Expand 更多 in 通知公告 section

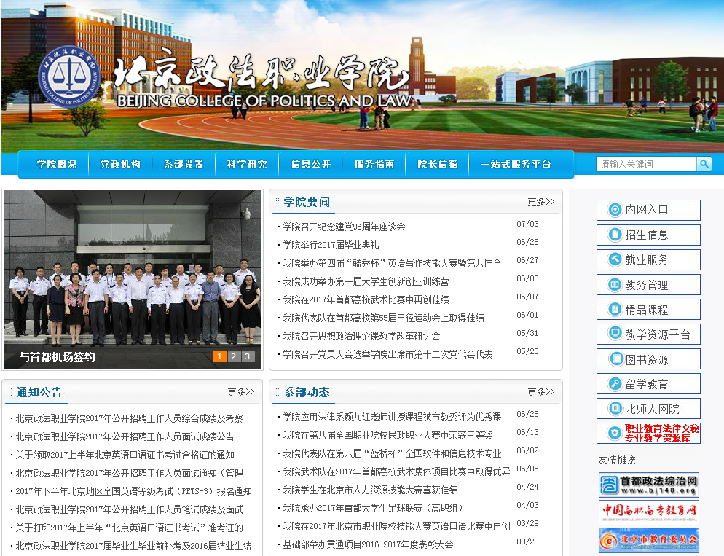pyautogui.click(x=240, y=392)
